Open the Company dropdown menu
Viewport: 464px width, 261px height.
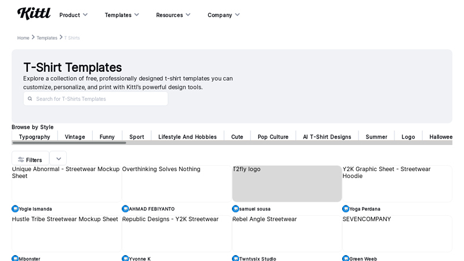tap(223, 15)
